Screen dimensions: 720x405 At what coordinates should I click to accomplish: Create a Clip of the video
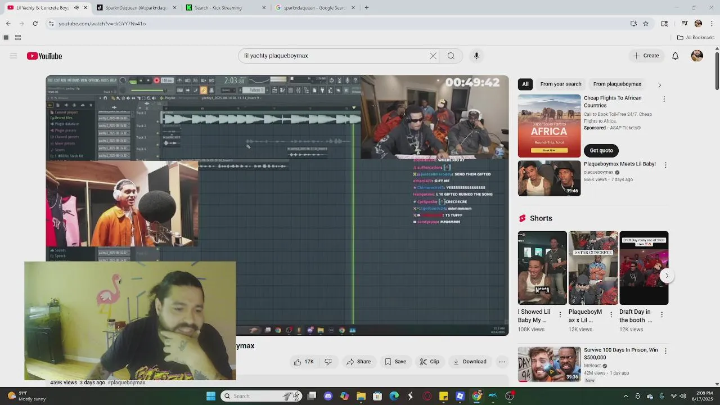(x=430, y=362)
